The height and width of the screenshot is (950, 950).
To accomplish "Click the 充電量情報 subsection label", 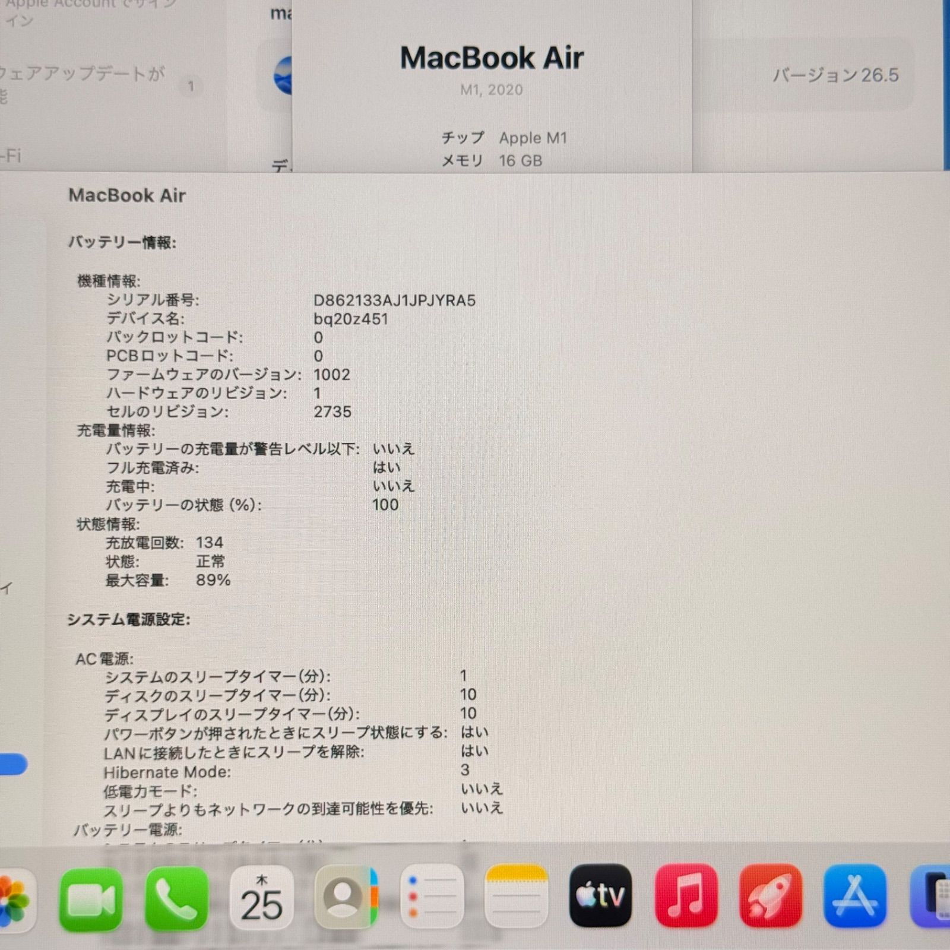I will [115, 430].
